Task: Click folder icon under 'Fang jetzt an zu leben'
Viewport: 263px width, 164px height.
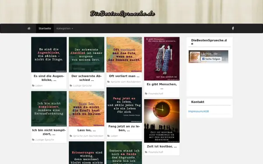Action: (x=109, y=136)
